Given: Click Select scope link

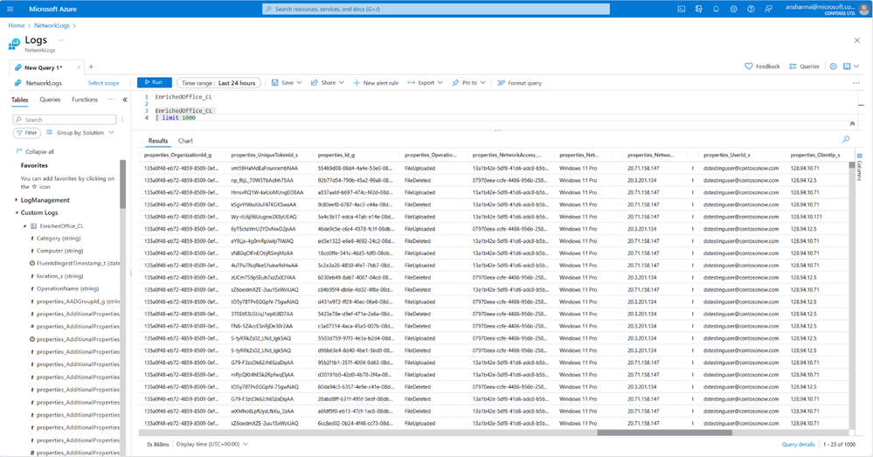Looking at the screenshot, I should tap(104, 83).
